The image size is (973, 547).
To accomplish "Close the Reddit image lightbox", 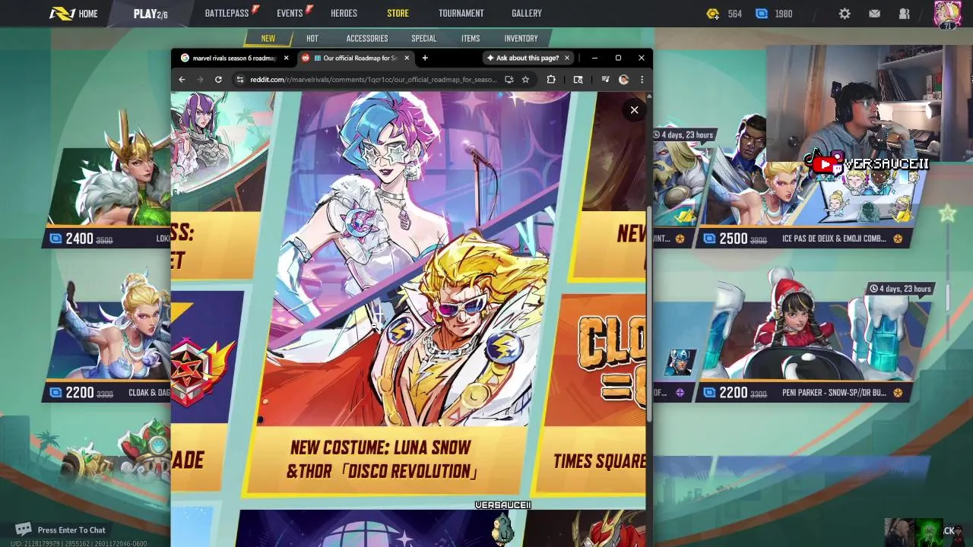I will 634,110.
